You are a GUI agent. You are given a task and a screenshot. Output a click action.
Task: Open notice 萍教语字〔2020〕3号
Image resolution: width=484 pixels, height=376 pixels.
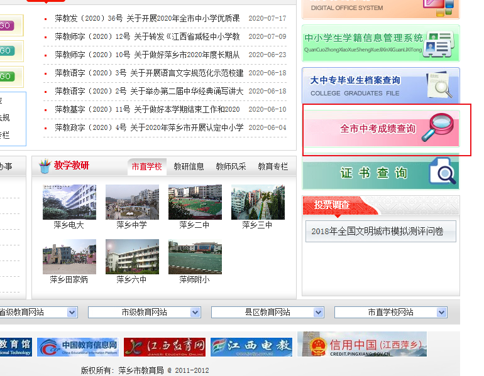pos(149,73)
